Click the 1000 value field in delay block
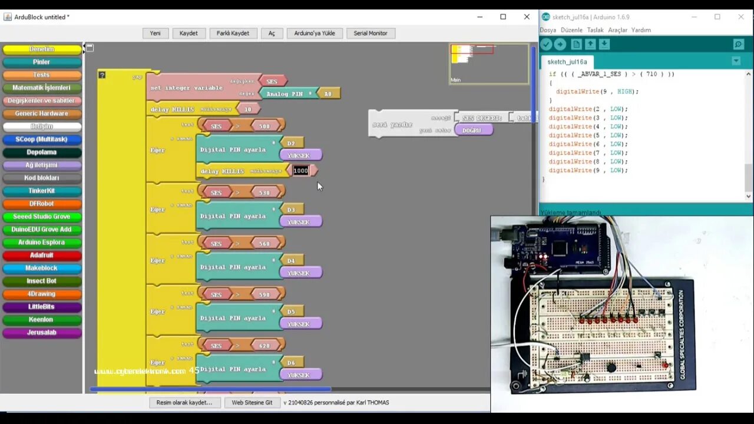Image resolution: width=754 pixels, height=424 pixels. point(301,171)
